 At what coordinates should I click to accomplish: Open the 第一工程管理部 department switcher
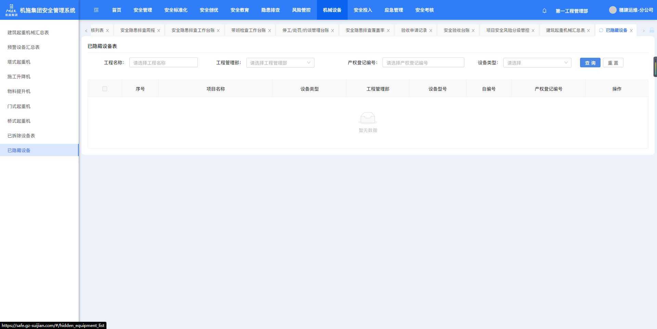(571, 11)
